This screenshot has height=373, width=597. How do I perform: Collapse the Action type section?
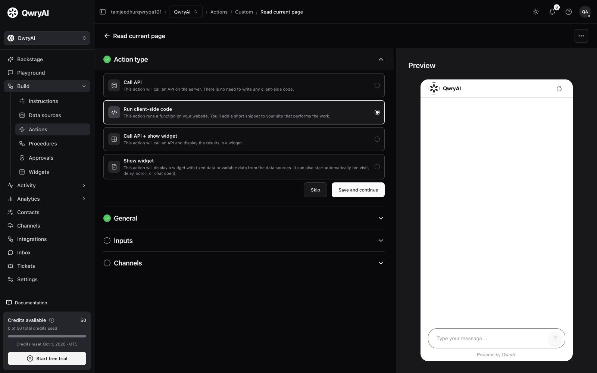pos(381,59)
